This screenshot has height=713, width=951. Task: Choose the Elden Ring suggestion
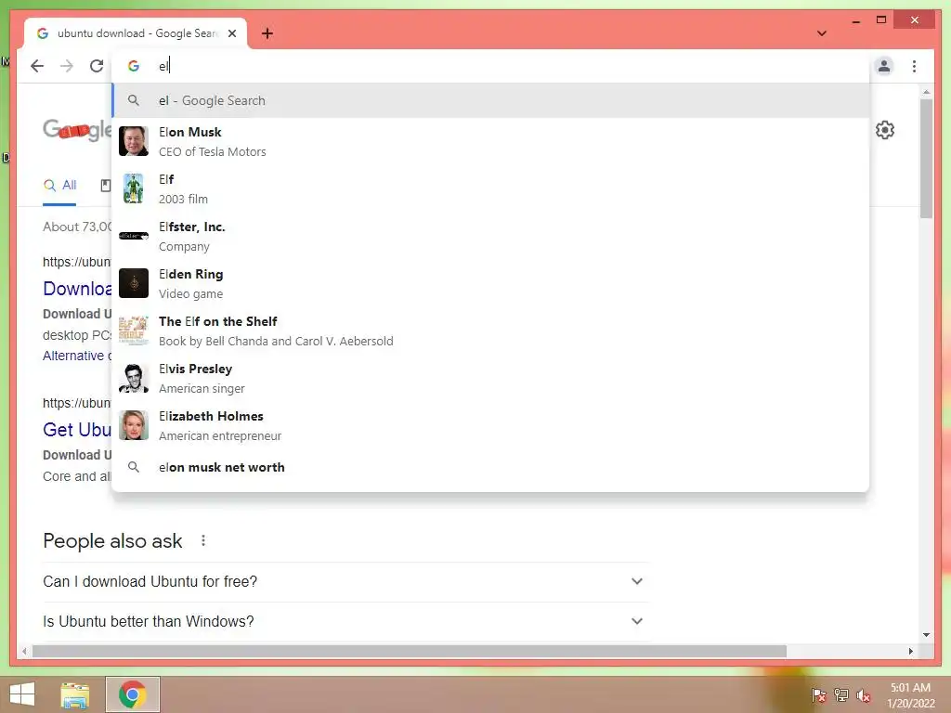(490, 283)
